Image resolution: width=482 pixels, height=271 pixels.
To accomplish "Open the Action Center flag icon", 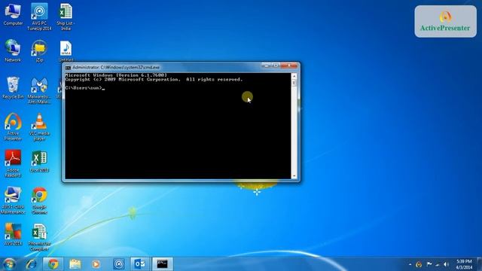I will tap(429, 264).
